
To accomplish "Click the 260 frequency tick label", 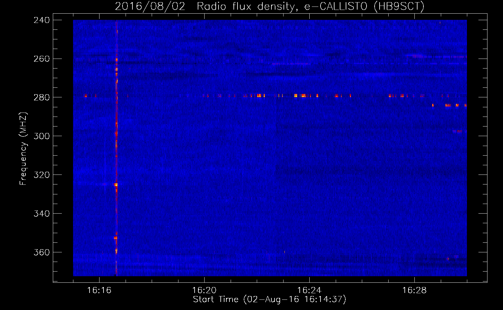I will 42,59.
